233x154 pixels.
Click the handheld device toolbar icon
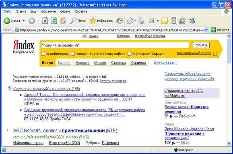tap(173, 21)
